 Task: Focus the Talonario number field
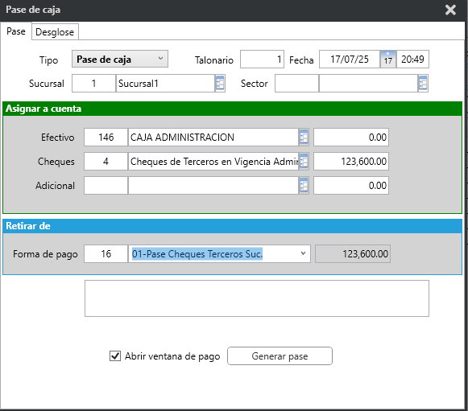[262, 60]
